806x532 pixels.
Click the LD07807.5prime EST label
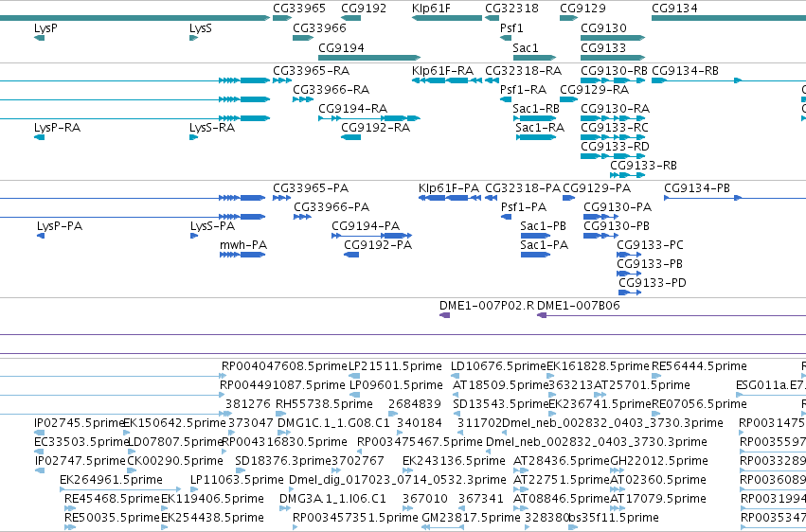175,443
